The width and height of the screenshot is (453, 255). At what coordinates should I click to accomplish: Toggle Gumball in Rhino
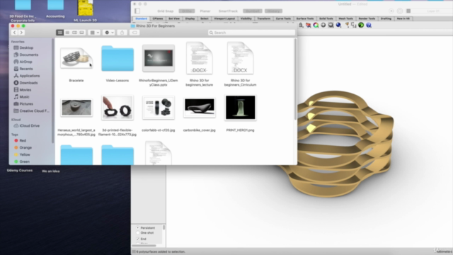tap(252, 11)
